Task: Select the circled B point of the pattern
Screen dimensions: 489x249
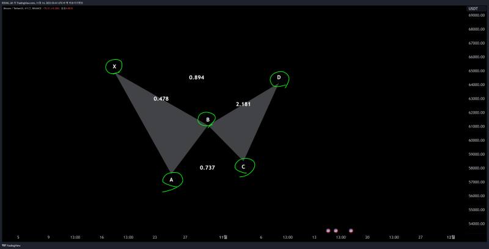Action: point(208,120)
